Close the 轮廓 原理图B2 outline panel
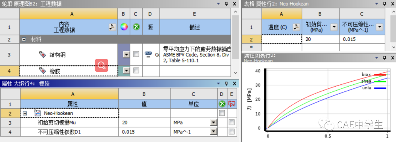The width and height of the screenshot is (396, 142). (234, 4)
